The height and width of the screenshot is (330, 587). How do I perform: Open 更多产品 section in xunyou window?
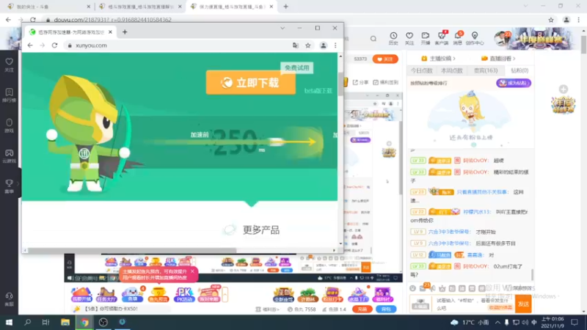[x=261, y=230]
